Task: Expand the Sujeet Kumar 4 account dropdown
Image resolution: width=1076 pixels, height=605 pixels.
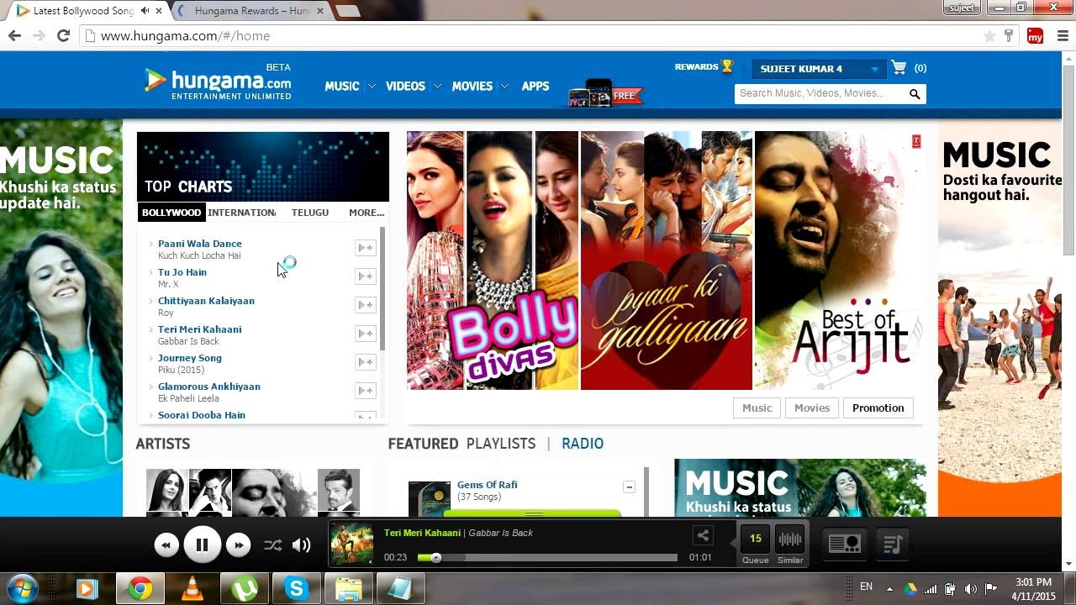Action: (x=819, y=69)
